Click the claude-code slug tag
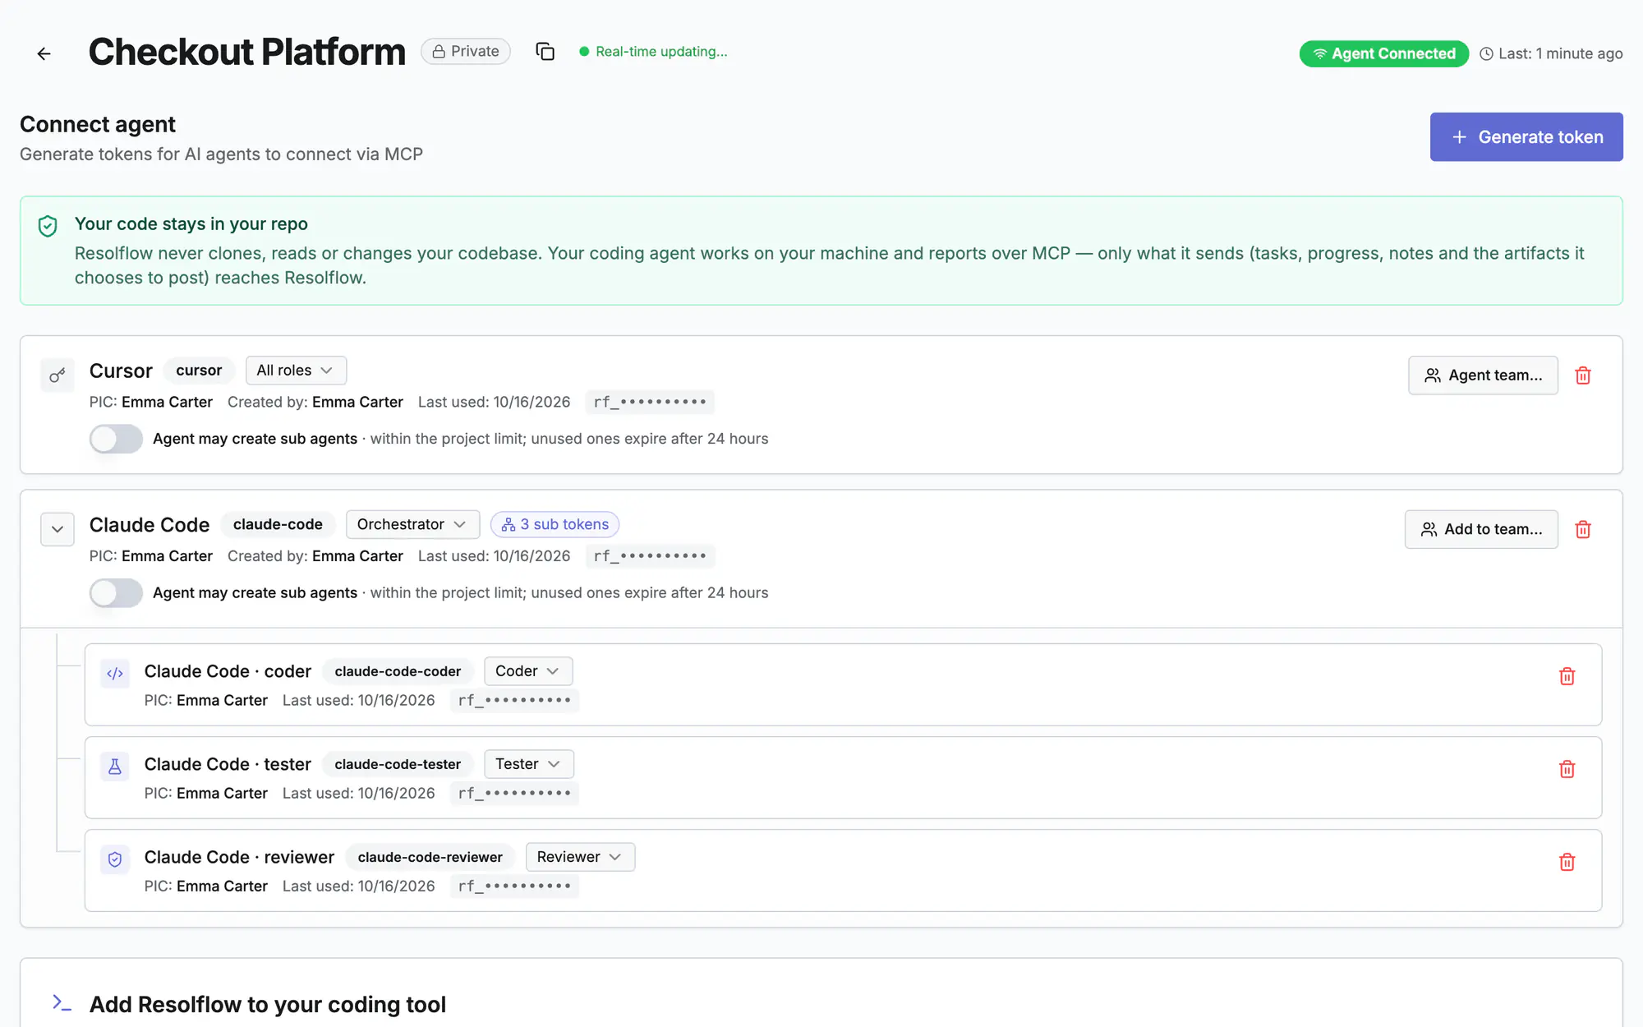The image size is (1643, 1027). tap(278, 524)
